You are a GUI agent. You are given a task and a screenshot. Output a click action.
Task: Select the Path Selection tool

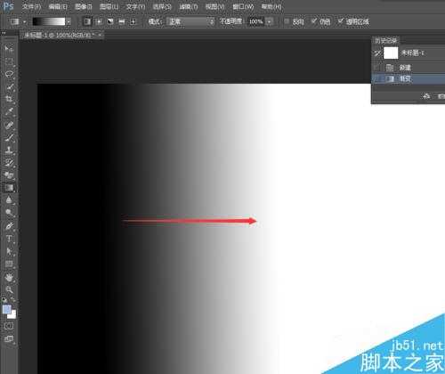(9, 251)
